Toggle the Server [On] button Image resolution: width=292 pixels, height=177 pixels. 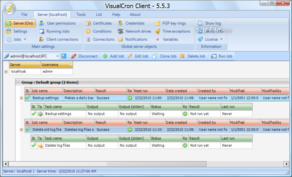20,23
